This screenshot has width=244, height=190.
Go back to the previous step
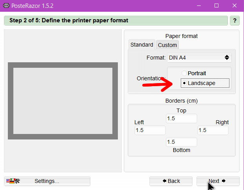171,181
